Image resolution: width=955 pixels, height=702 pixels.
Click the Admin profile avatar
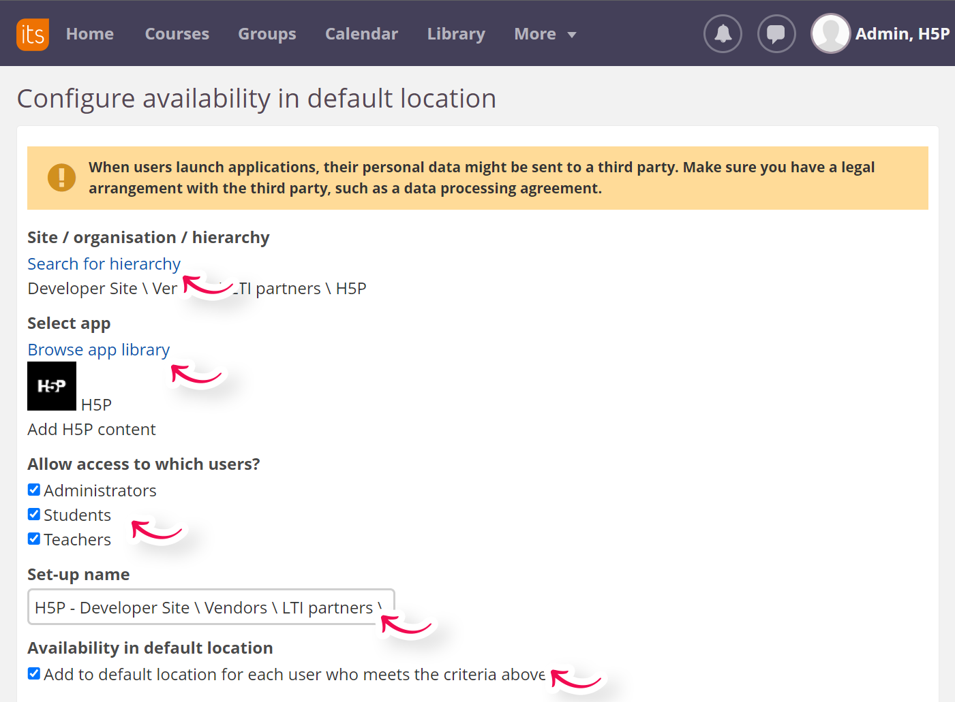coord(830,33)
